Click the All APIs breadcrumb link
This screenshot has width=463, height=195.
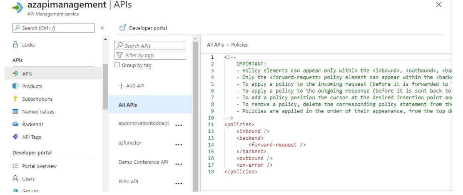pyautogui.click(x=216, y=45)
